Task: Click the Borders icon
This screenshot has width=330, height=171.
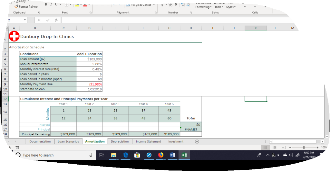Action: point(66,4)
